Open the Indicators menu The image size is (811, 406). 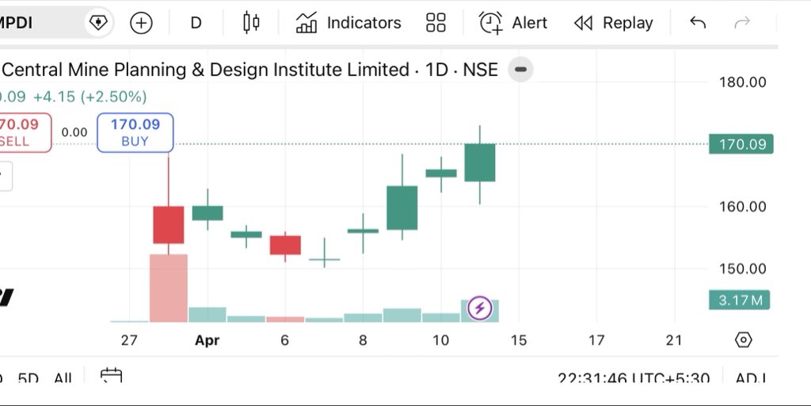(348, 23)
